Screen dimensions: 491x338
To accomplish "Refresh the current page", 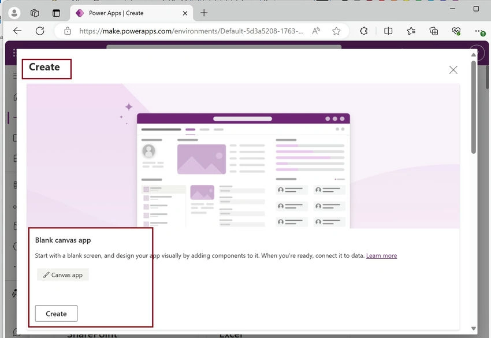I will [40, 31].
